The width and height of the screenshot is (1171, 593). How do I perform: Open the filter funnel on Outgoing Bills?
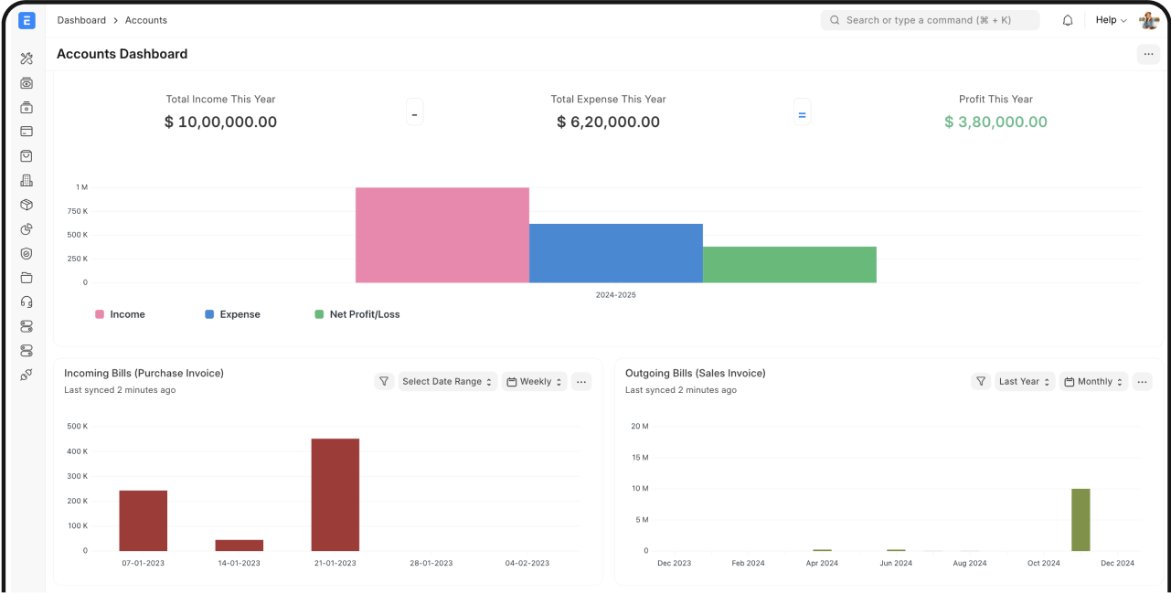[x=981, y=381]
